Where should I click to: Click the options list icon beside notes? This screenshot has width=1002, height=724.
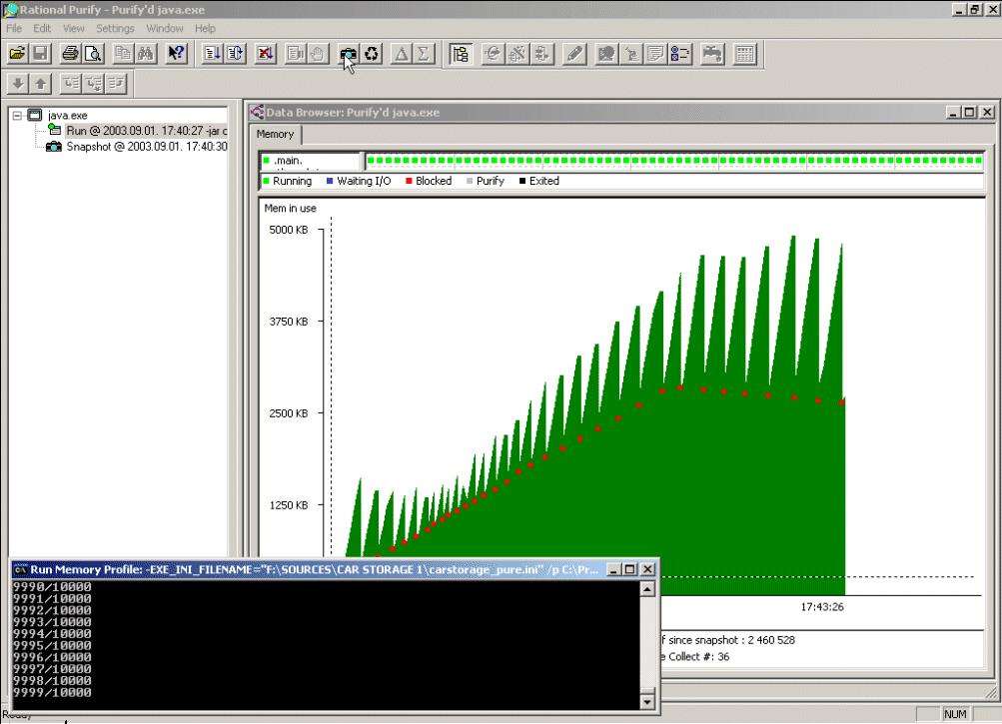(x=680, y=54)
